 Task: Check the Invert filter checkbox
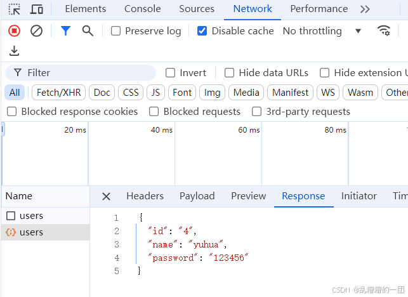tap(171, 73)
